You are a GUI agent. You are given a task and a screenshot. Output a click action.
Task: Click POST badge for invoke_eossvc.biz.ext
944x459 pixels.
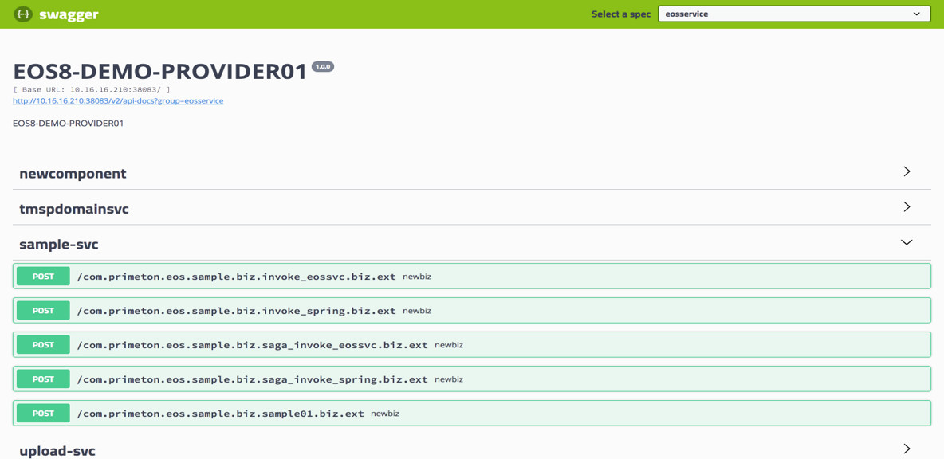43,277
